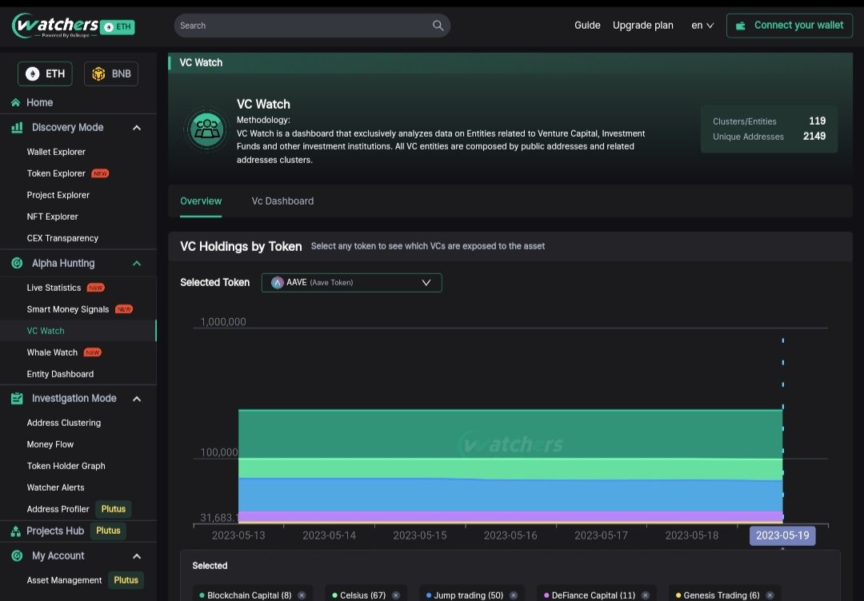Open Asset Management
The image size is (864, 601).
(65, 580)
